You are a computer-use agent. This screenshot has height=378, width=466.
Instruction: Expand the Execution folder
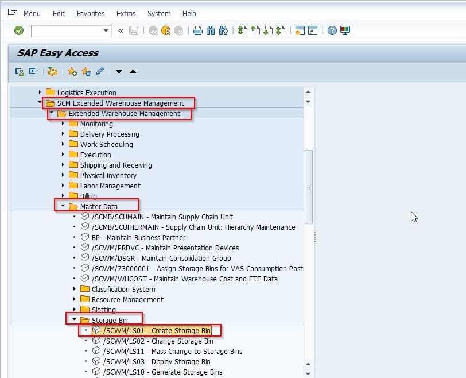(x=63, y=155)
